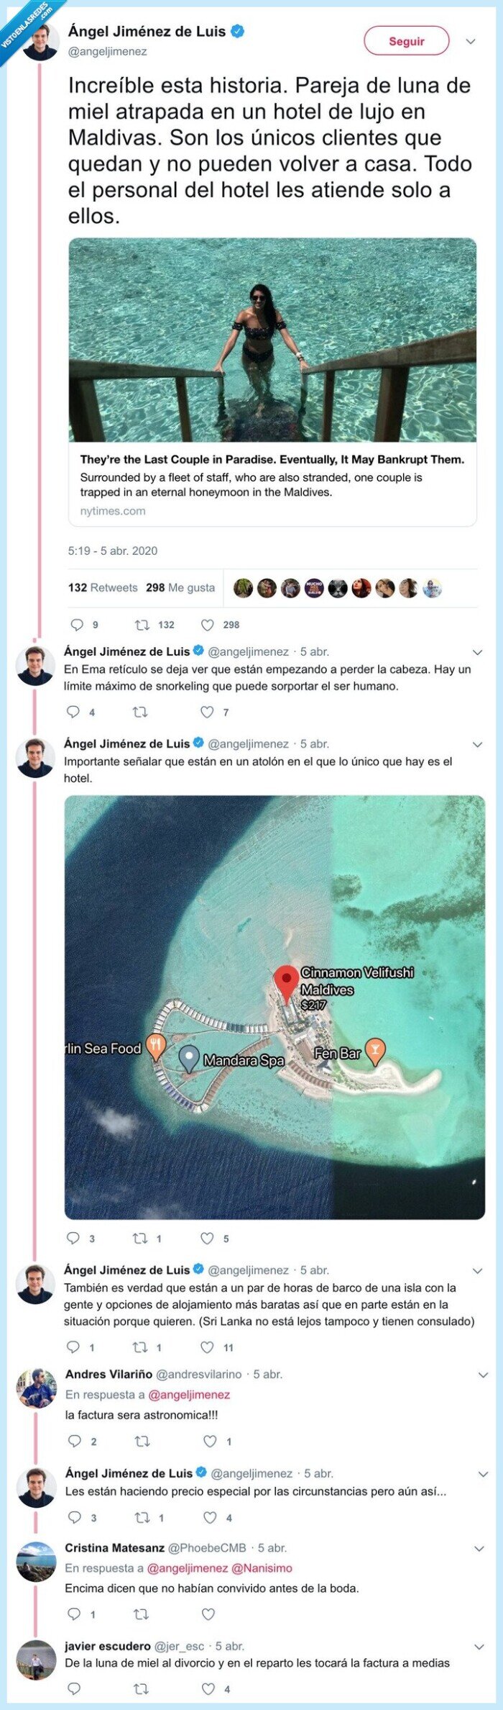
Task: Open the @angeljimenez mention in Andres Vilariño's reply
Action: click(189, 1394)
